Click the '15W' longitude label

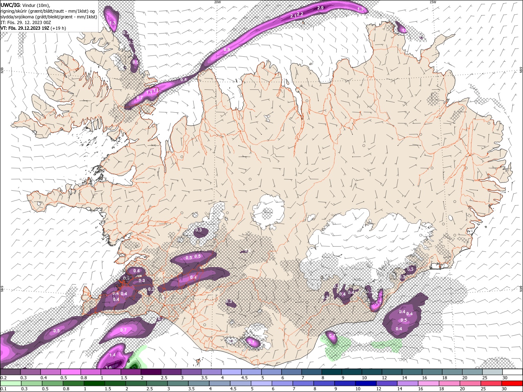(x=433, y=2)
